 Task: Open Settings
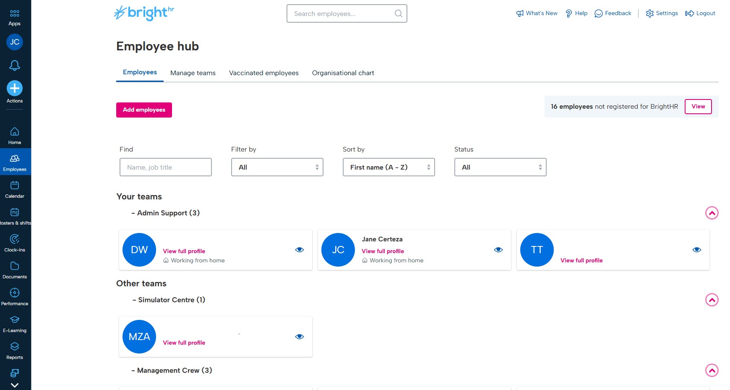point(662,13)
